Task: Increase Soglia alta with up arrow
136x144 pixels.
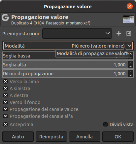Action: [x=131, y=63]
